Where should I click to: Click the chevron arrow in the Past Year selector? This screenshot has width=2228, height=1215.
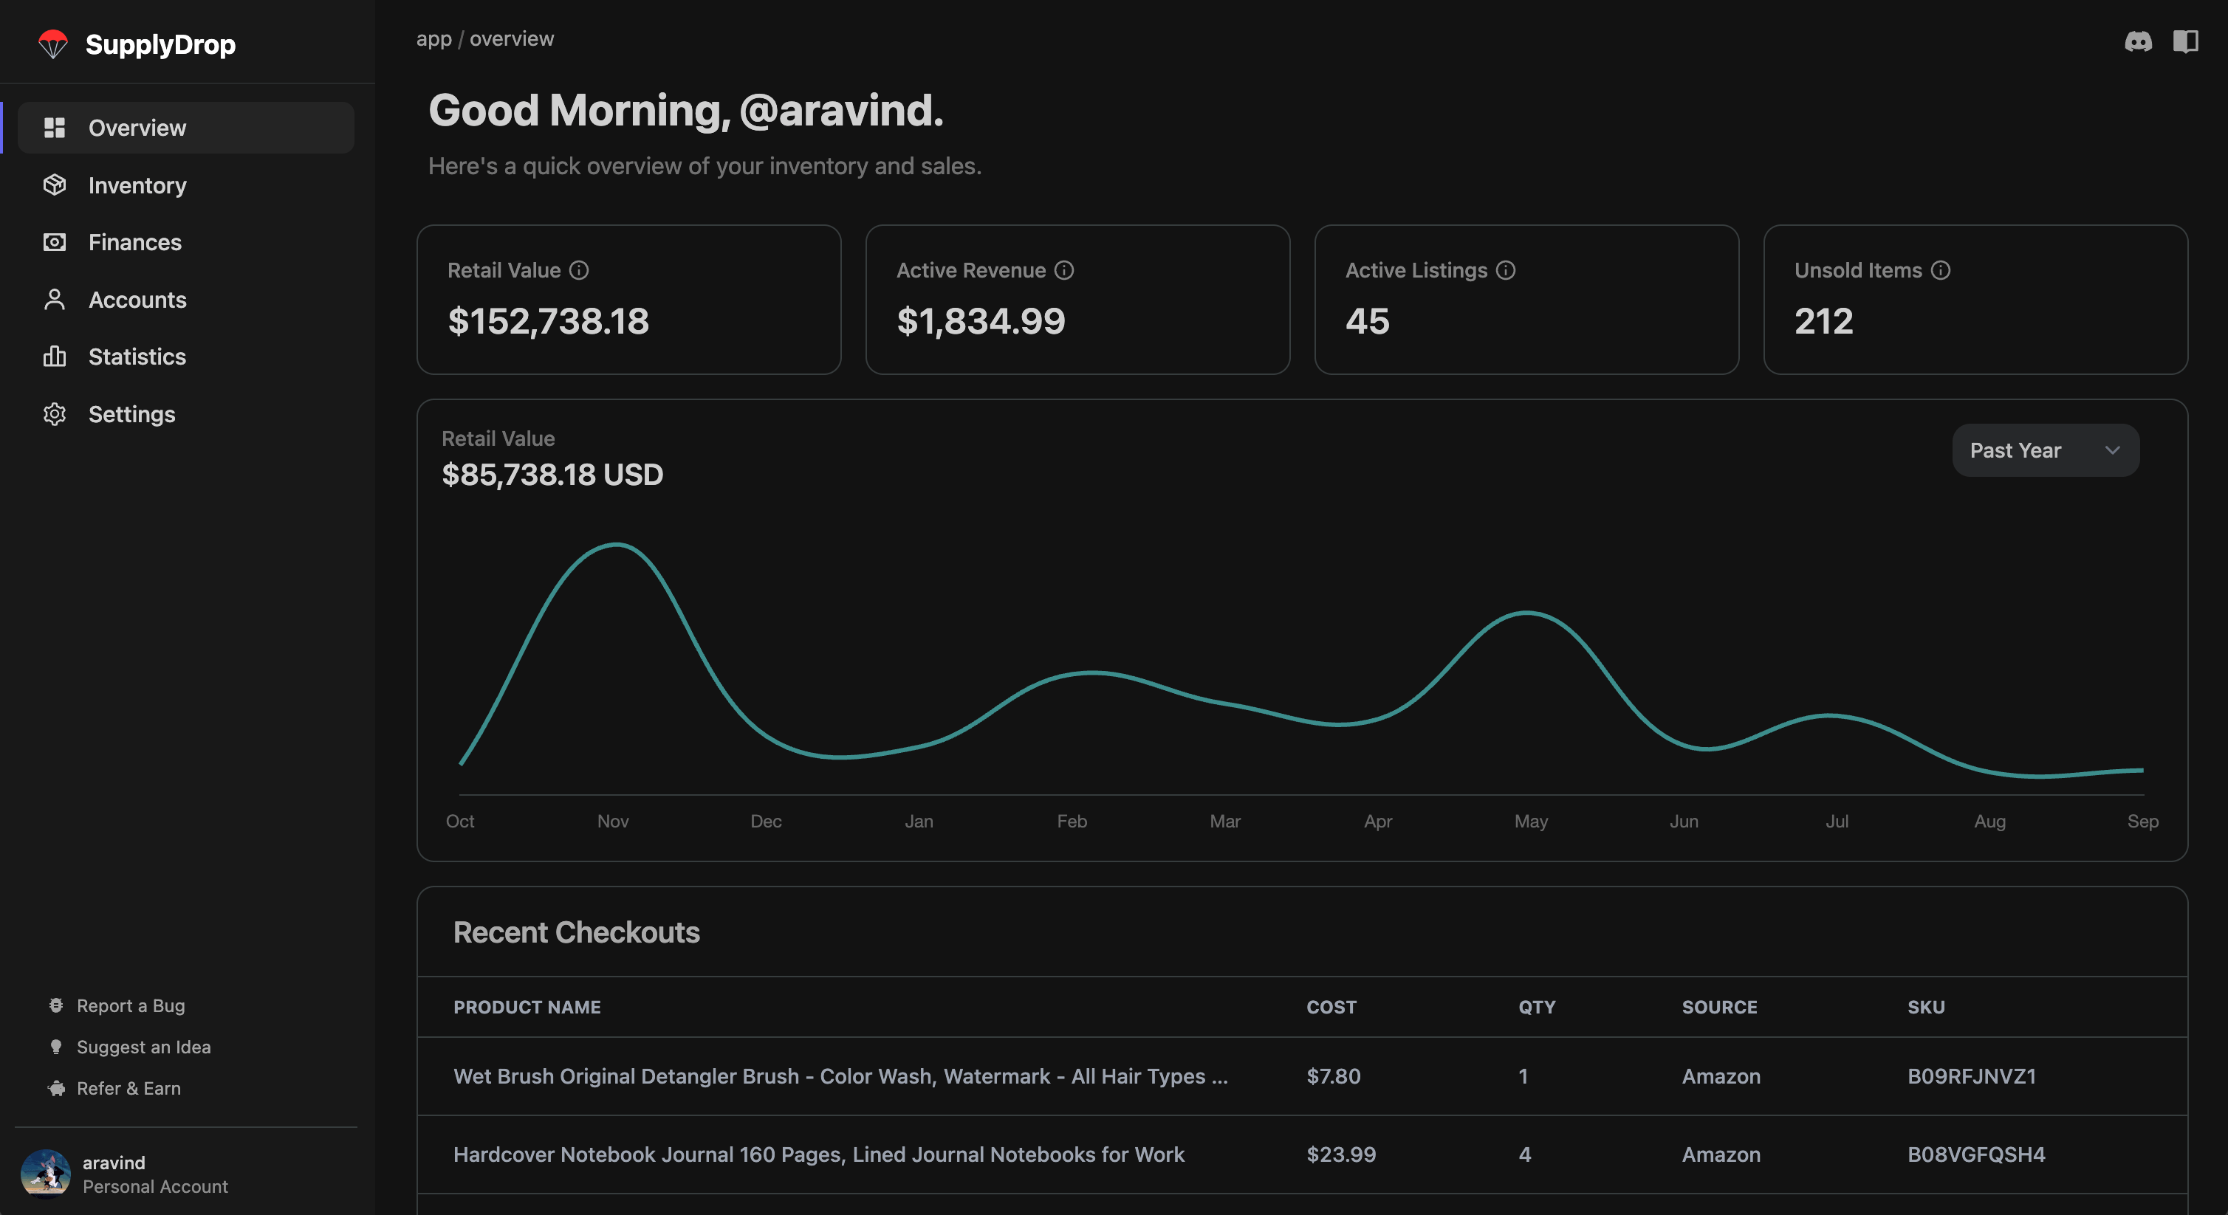point(2112,450)
